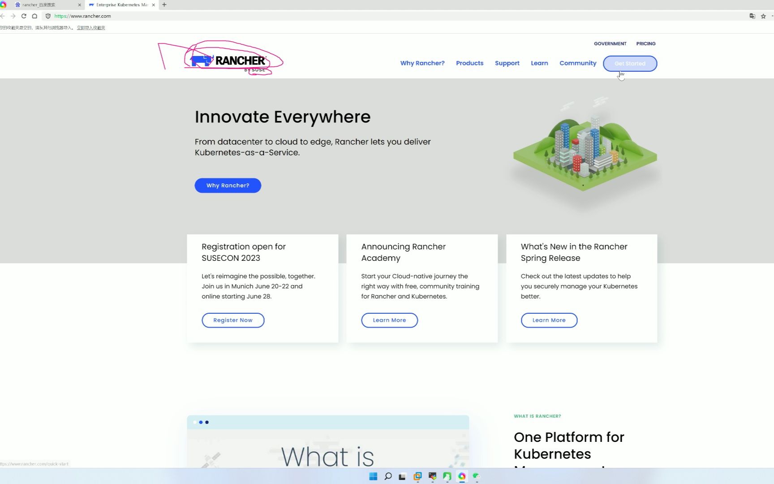Image resolution: width=774 pixels, height=484 pixels.
Task: Click Learn More under Spring Release
Action: [549, 320]
